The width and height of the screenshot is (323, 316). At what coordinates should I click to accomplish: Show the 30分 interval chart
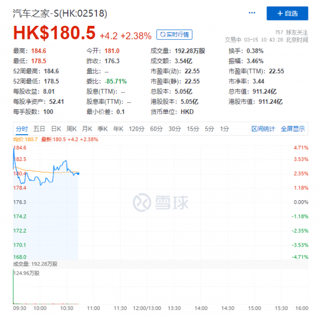click(174, 129)
